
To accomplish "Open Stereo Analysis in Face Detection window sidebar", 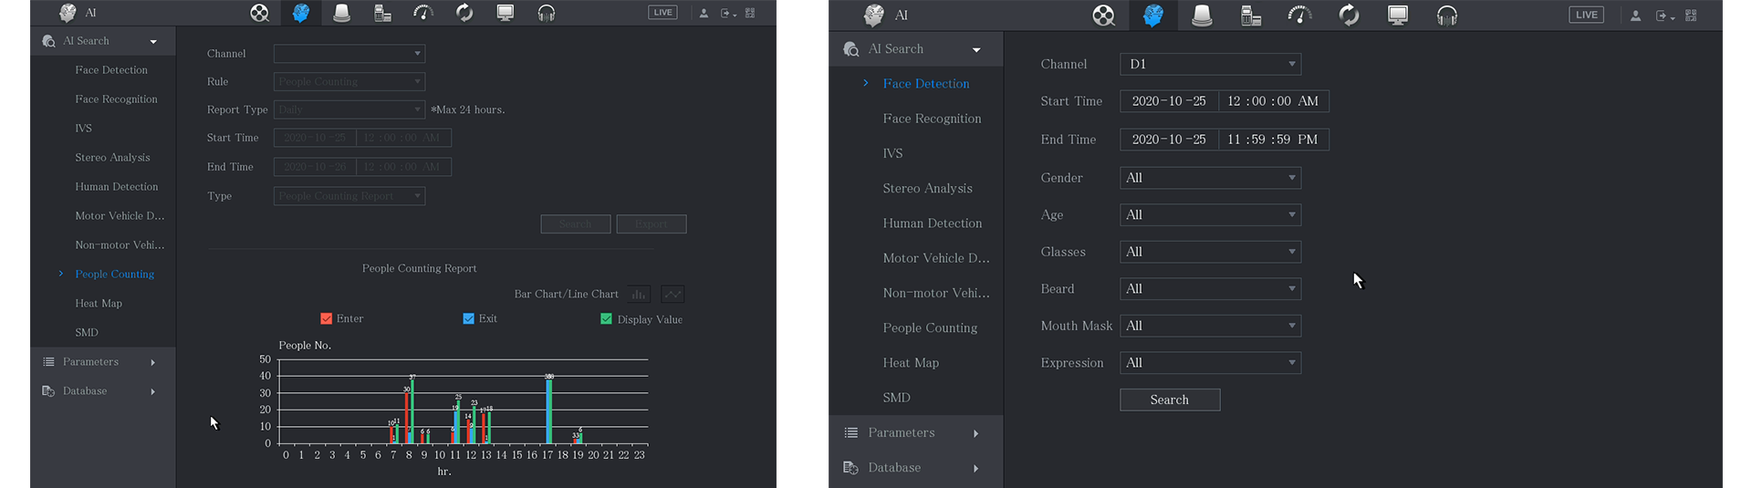I will pos(927,188).
